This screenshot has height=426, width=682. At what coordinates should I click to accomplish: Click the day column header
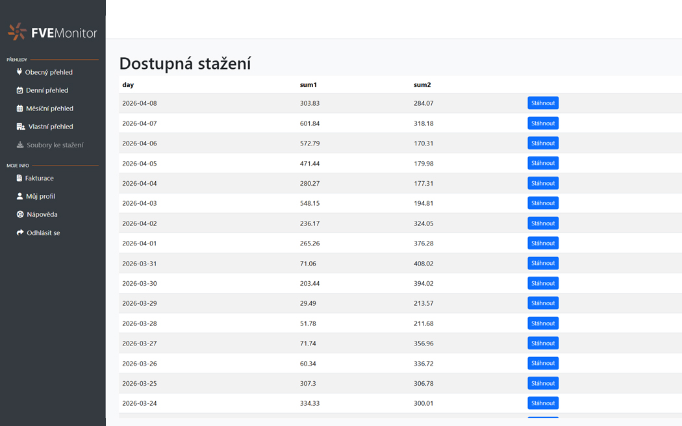click(128, 85)
